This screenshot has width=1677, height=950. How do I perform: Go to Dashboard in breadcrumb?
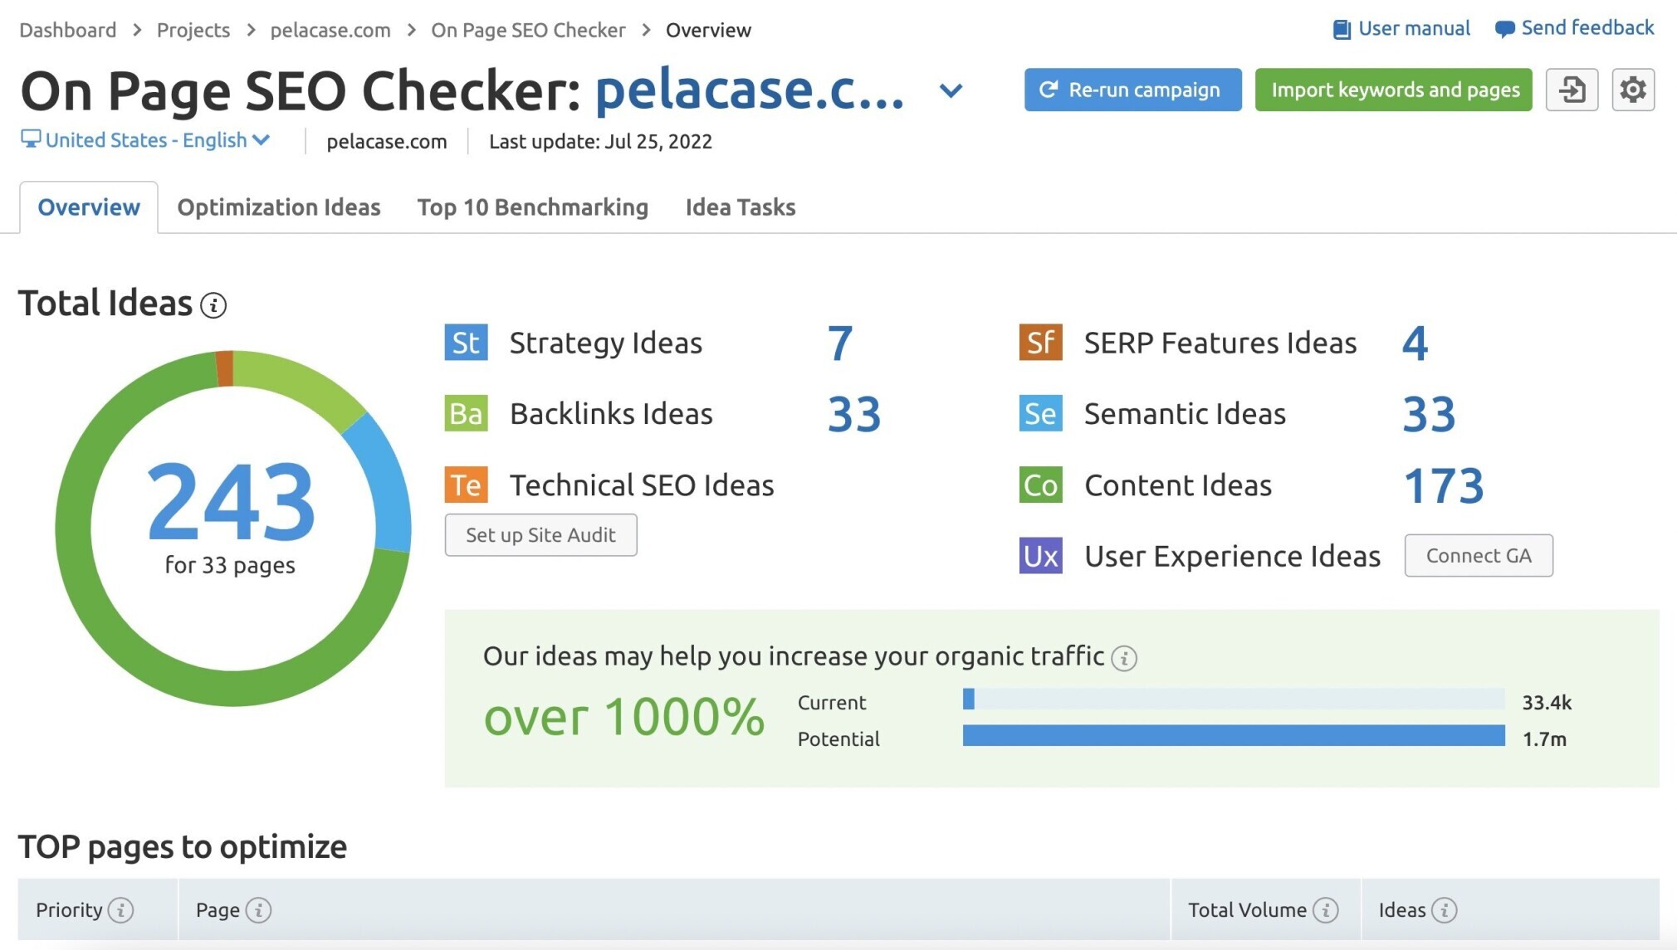(68, 30)
